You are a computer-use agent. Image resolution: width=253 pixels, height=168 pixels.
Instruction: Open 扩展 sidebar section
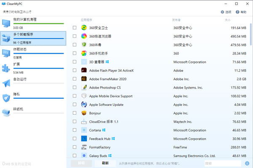(33, 68)
